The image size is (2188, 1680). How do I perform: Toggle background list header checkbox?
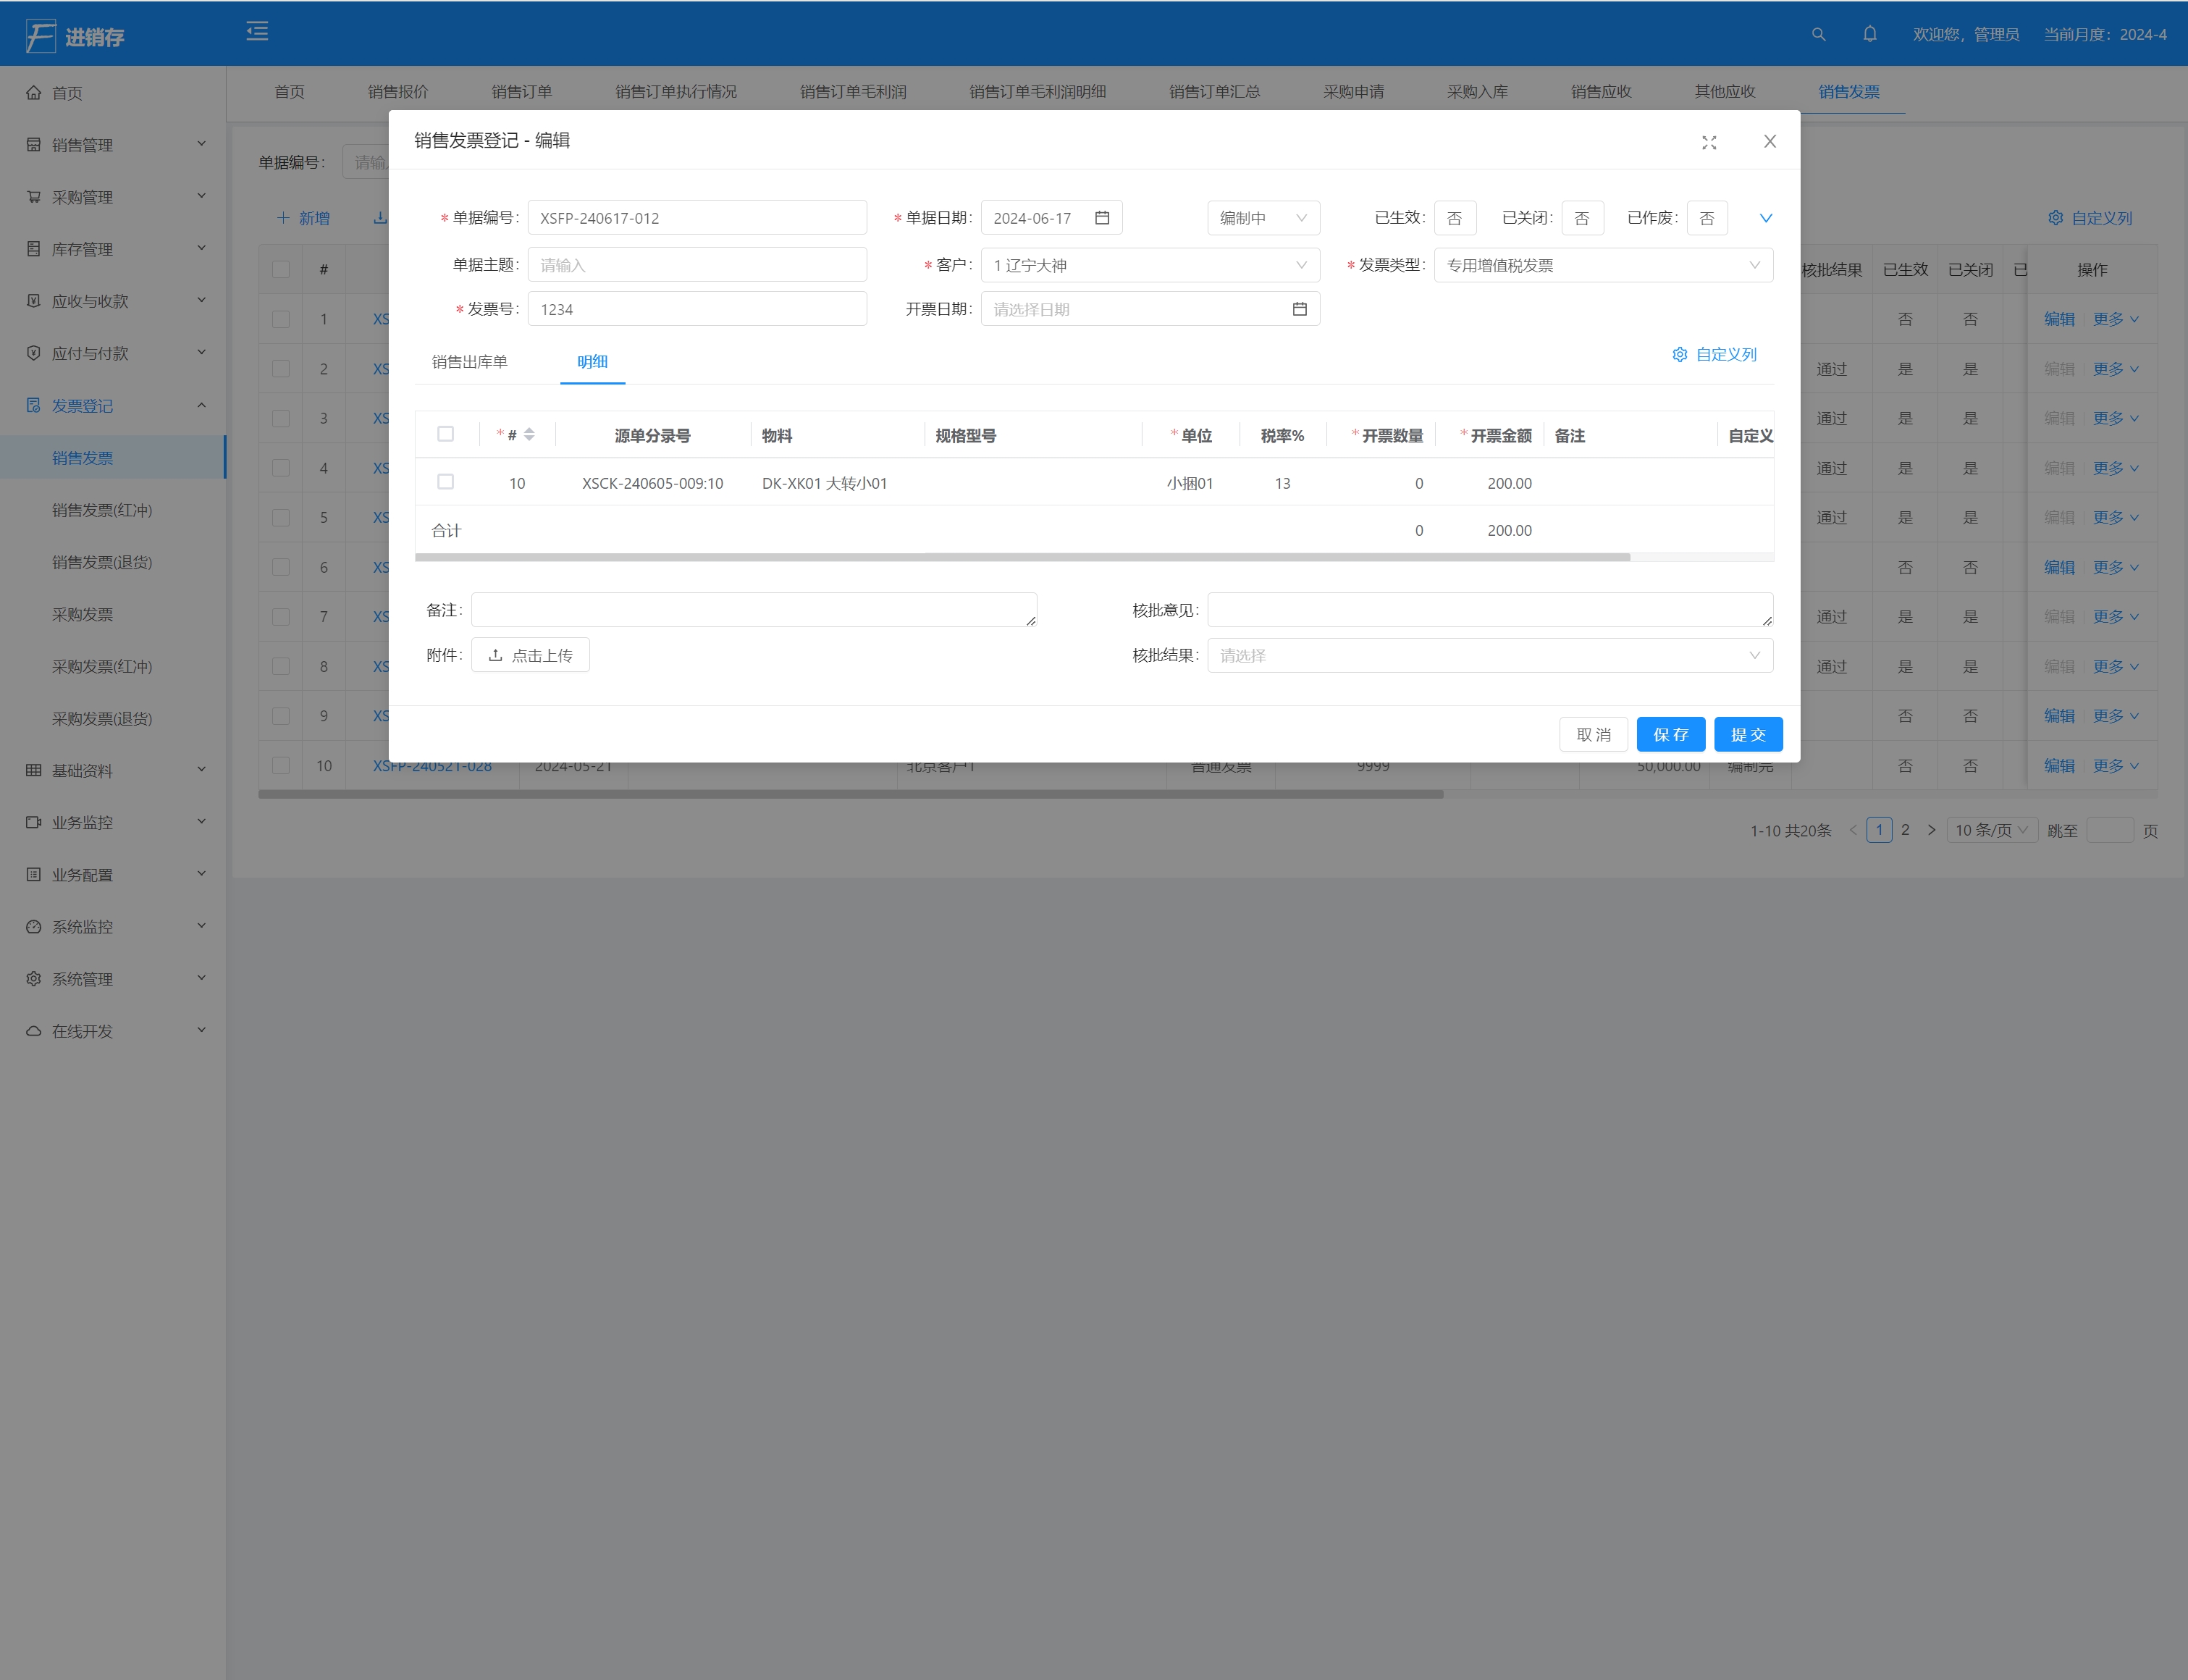(281, 269)
